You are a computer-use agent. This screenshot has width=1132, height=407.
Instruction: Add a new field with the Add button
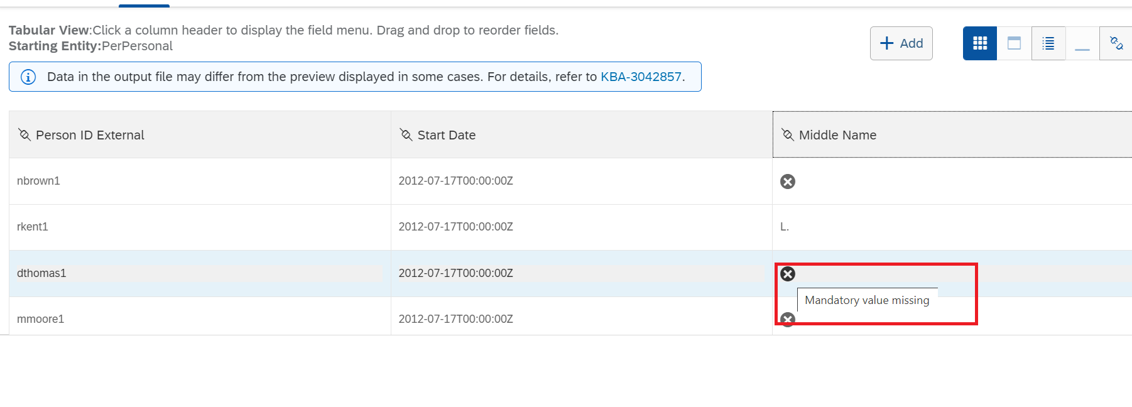(901, 43)
